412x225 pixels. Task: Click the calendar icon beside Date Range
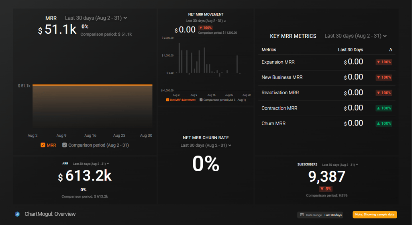coord(301,215)
